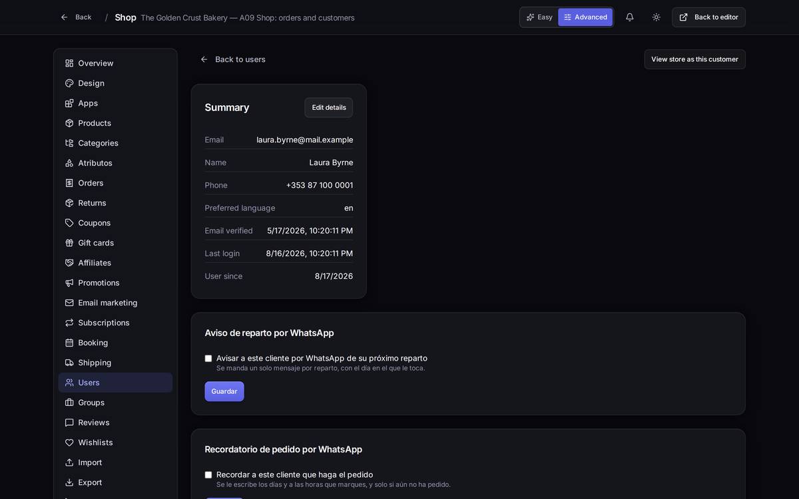The height and width of the screenshot is (499, 799).
Task: Click the Export download icon
Action: click(x=69, y=482)
